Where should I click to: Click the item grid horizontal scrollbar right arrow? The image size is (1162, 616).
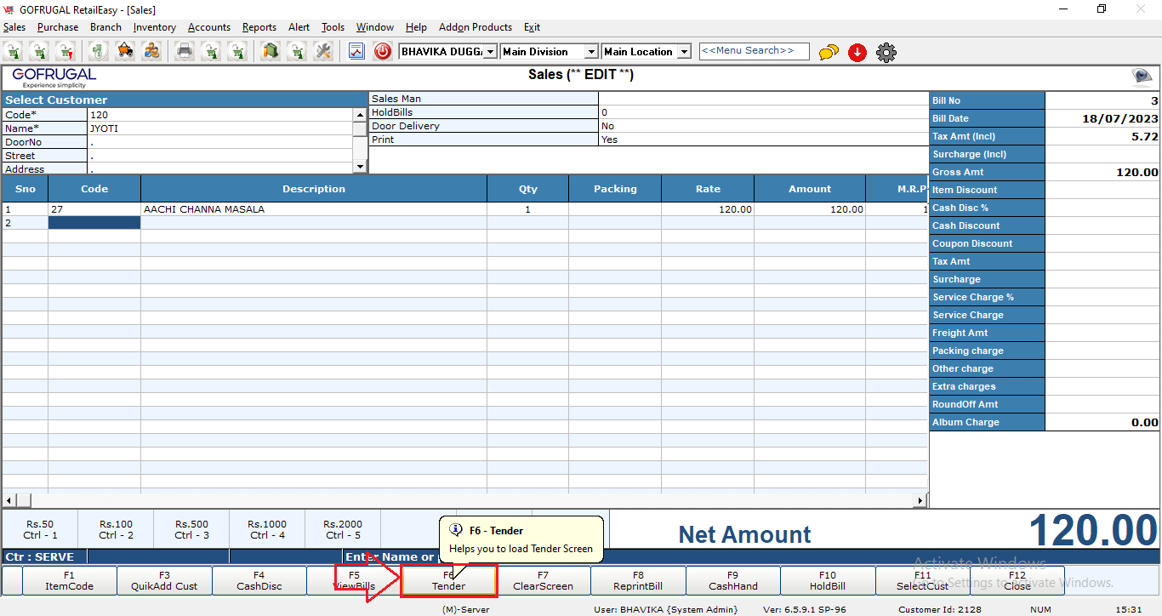(920, 500)
